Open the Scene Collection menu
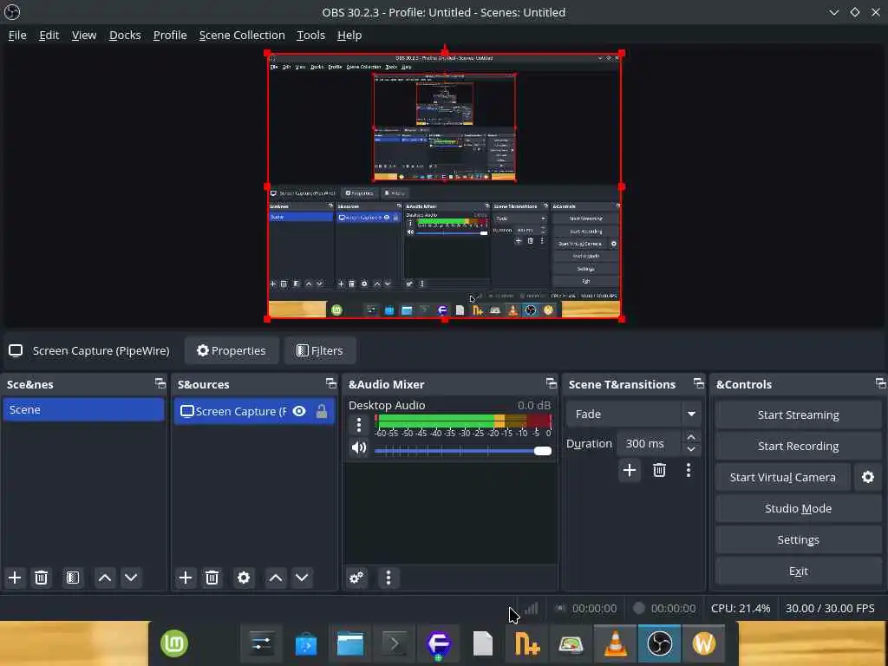The width and height of the screenshot is (888, 666). click(x=242, y=35)
